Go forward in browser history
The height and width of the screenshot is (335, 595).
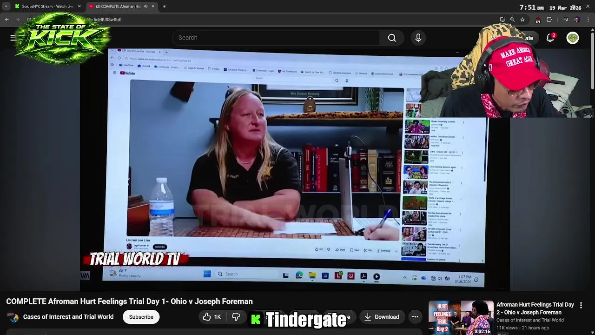(x=18, y=20)
